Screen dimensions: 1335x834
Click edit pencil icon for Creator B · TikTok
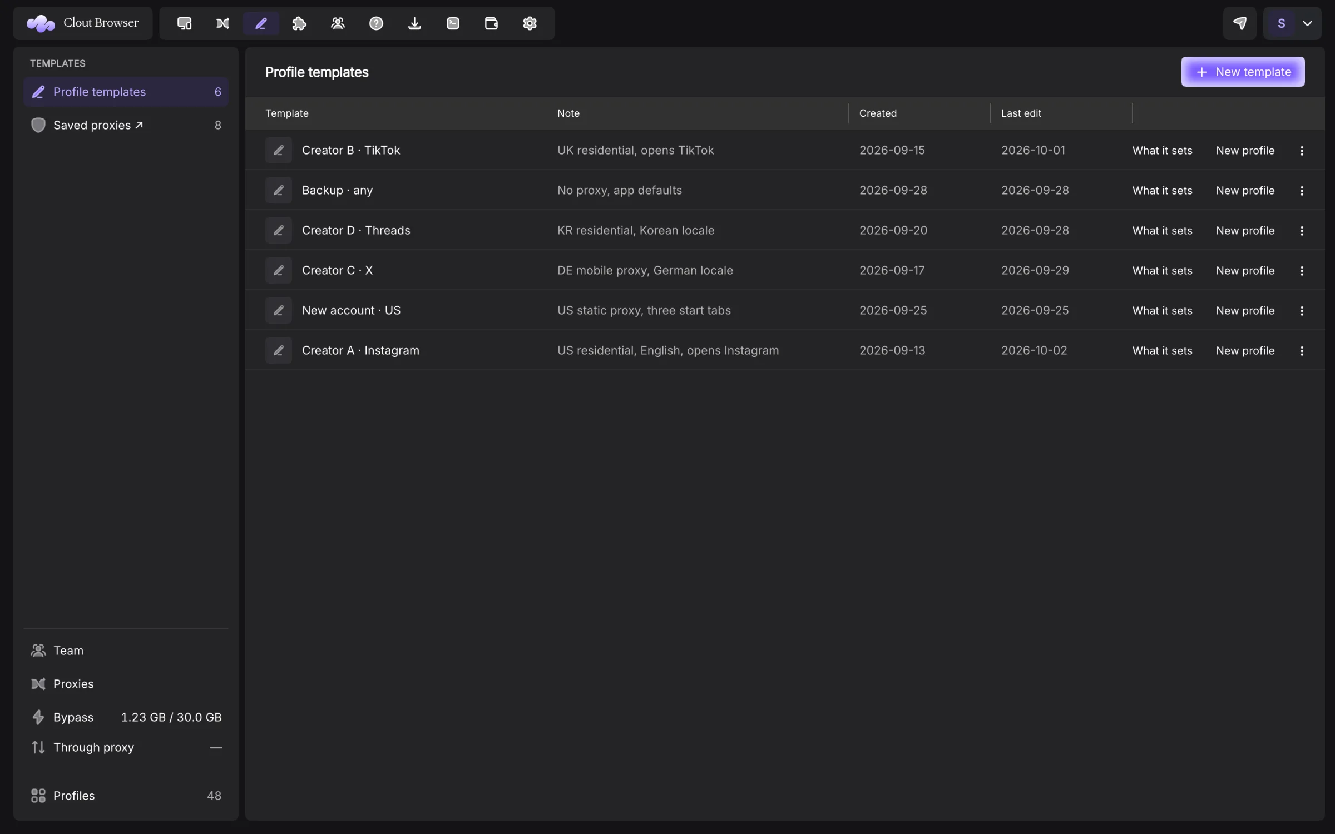(x=279, y=150)
